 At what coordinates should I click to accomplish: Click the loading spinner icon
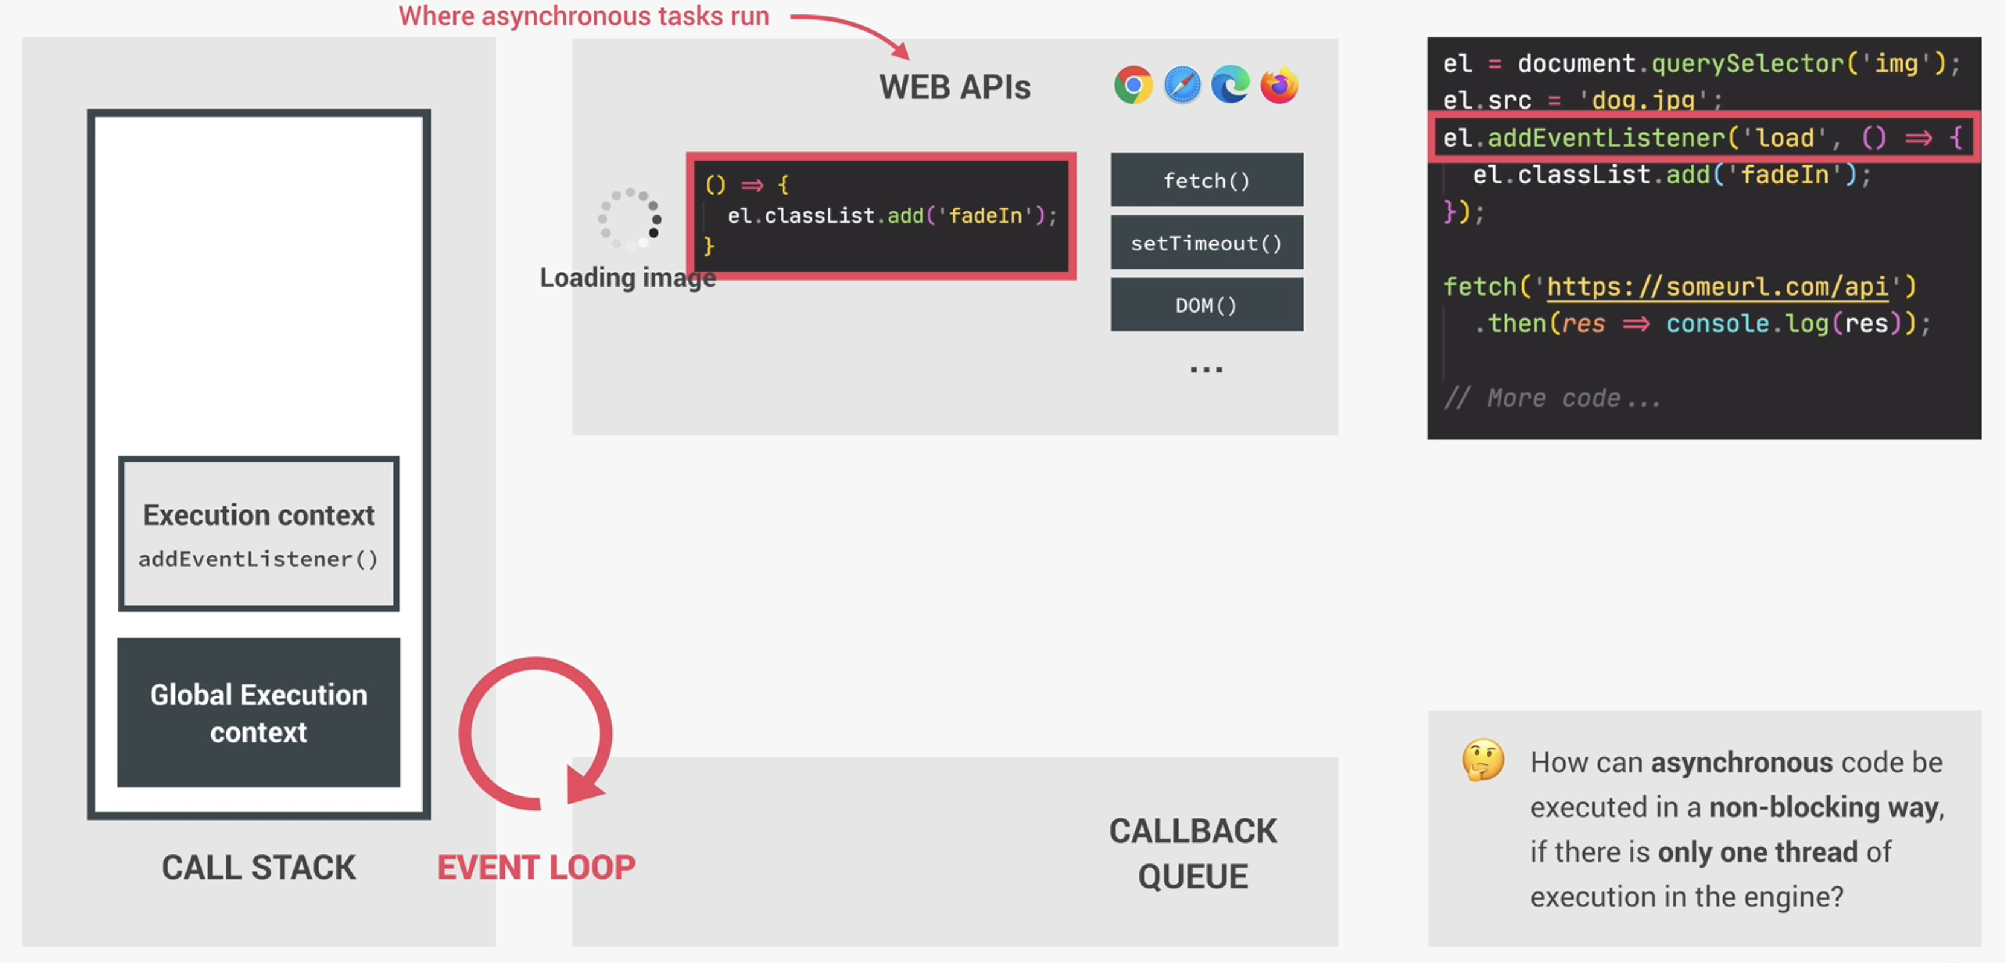tap(630, 218)
